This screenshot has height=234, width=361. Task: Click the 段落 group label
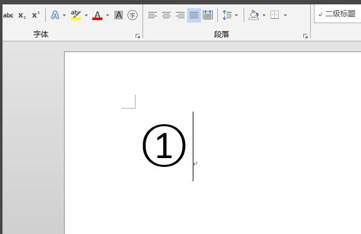click(222, 35)
